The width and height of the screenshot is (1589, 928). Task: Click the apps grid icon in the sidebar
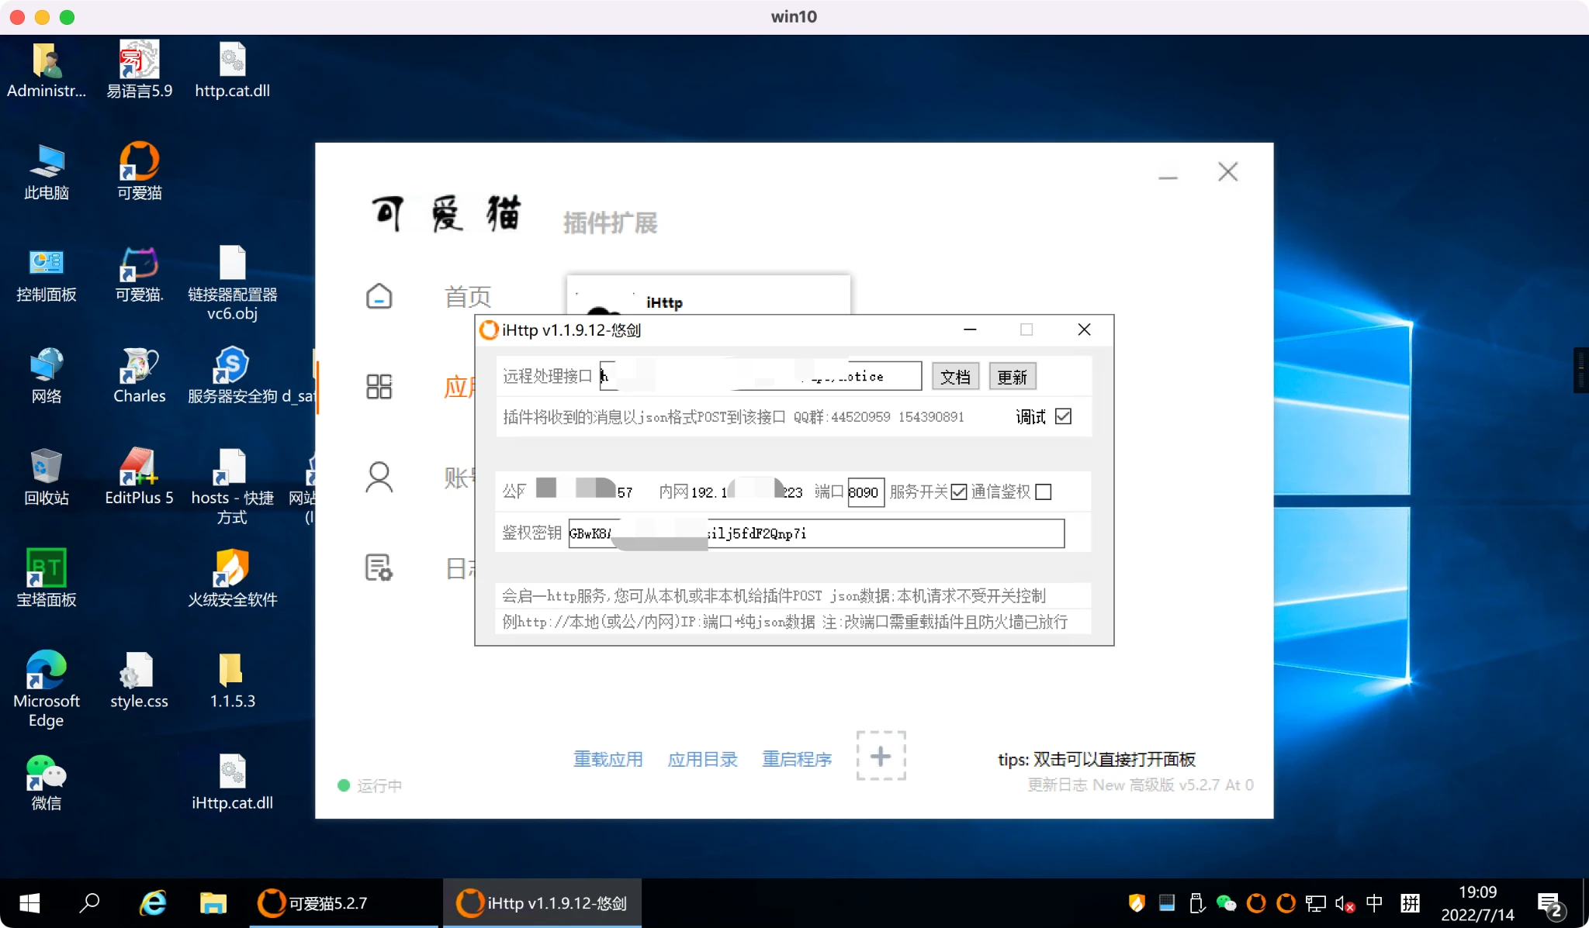(x=379, y=386)
